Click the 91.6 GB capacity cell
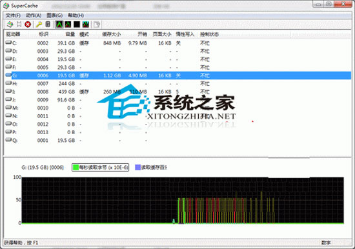The height and width of the screenshot is (249, 355). [x=66, y=100]
